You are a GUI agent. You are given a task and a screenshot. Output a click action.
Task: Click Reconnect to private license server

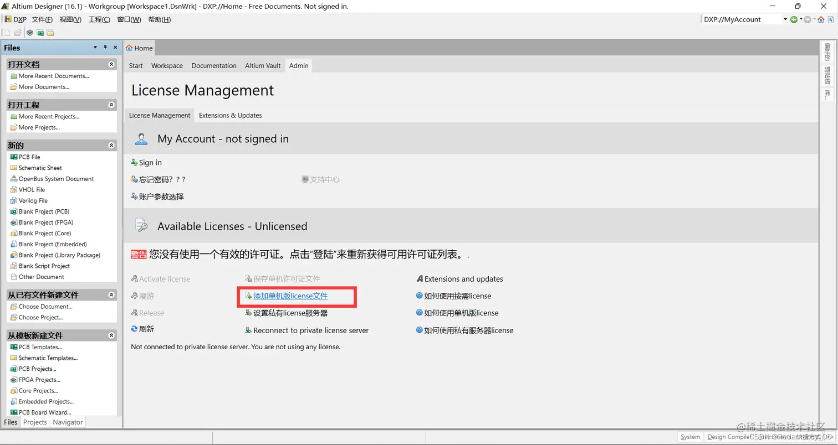[307, 330]
